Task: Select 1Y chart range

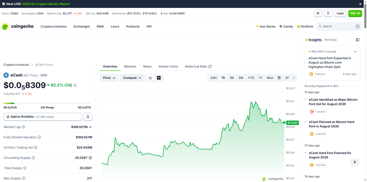Action: click(x=261, y=78)
